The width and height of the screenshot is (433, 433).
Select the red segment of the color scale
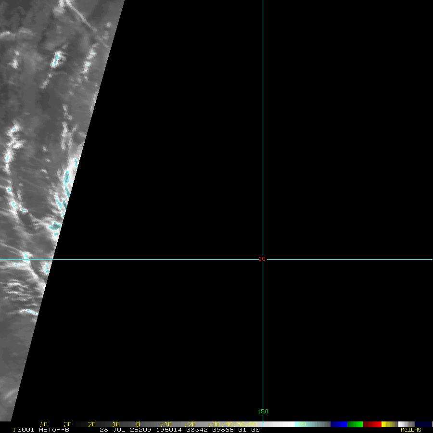pyautogui.click(x=372, y=424)
